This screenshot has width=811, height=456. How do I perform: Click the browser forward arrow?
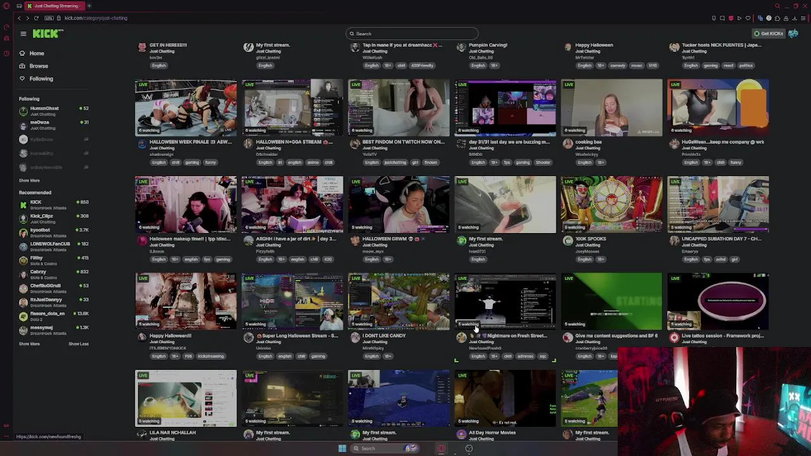click(27, 18)
